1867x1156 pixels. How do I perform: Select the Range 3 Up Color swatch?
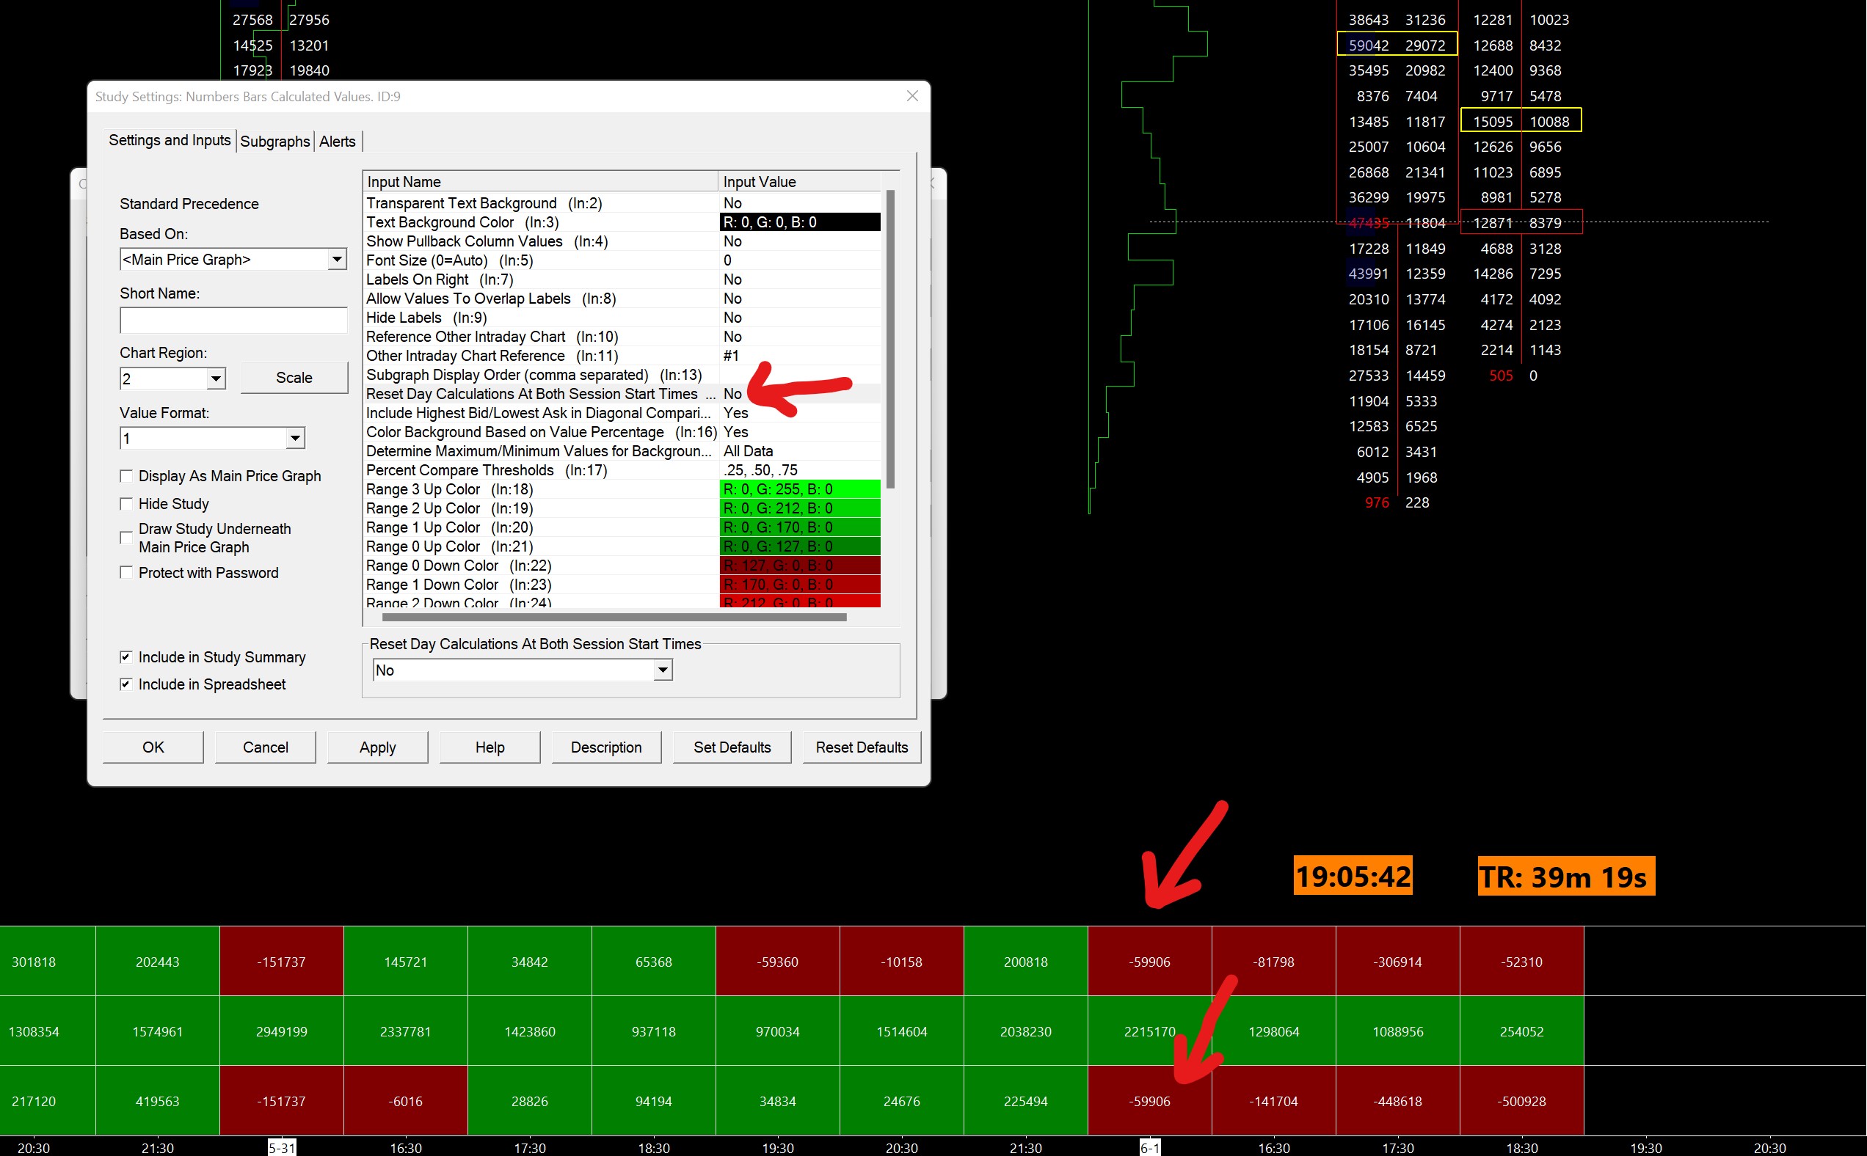(799, 489)
